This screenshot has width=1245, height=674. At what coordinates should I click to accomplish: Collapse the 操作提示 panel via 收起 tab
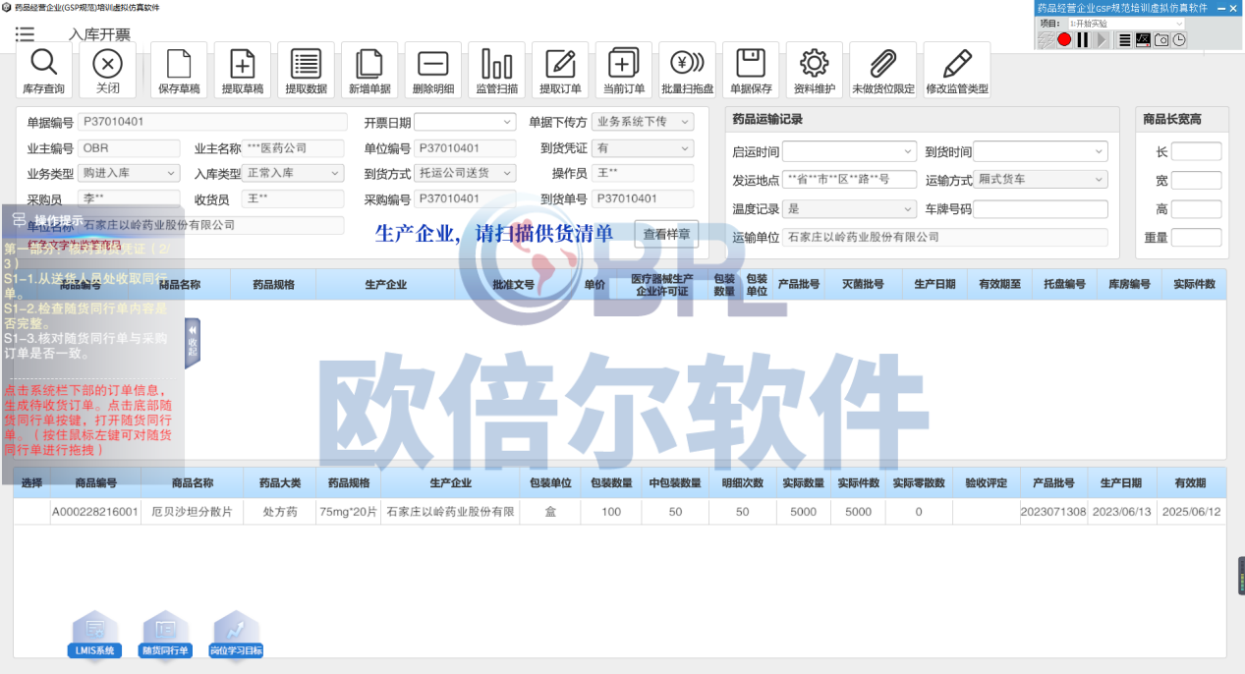[x=193, y=342]
